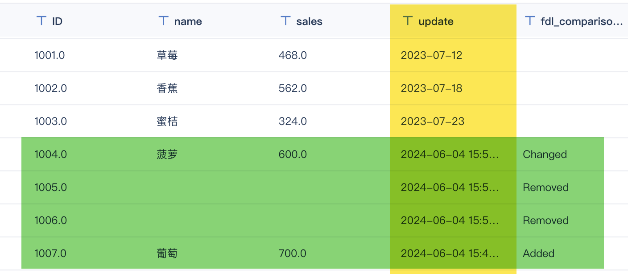The height and width of the screenshot is (274, 628).
Task: Select the 菠萝 name cell
Action: click(x=167, y=154)
